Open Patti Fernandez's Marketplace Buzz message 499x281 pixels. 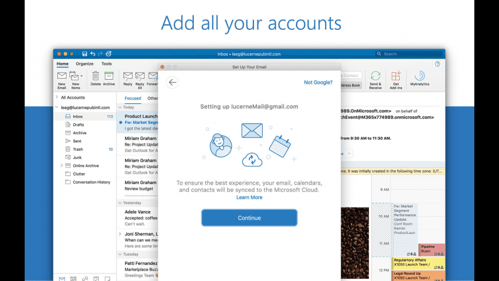[x=138, y=269]
